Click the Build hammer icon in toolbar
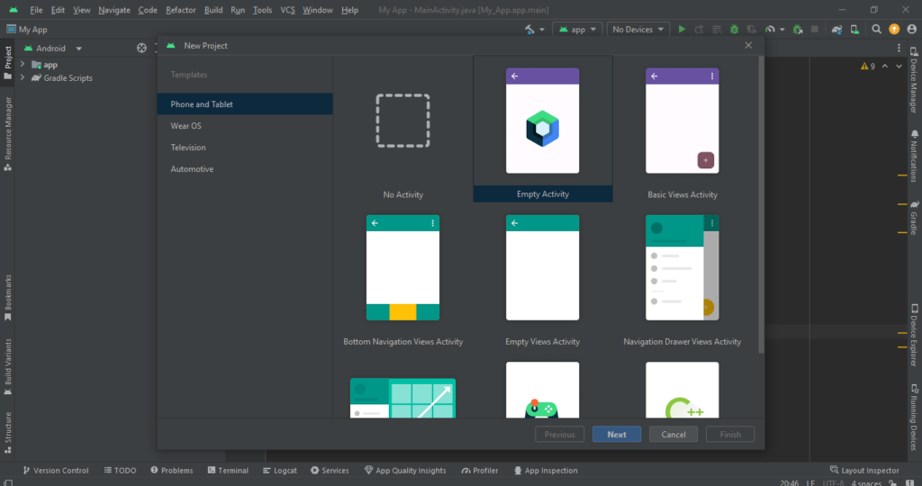Screen dimensions: 922x486 530,30
